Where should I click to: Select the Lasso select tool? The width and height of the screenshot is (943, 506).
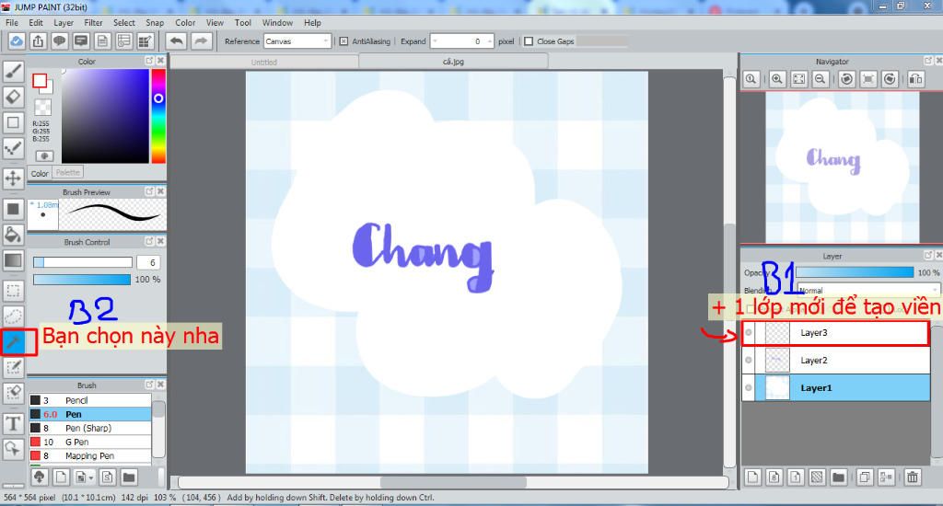pos(13,316)
